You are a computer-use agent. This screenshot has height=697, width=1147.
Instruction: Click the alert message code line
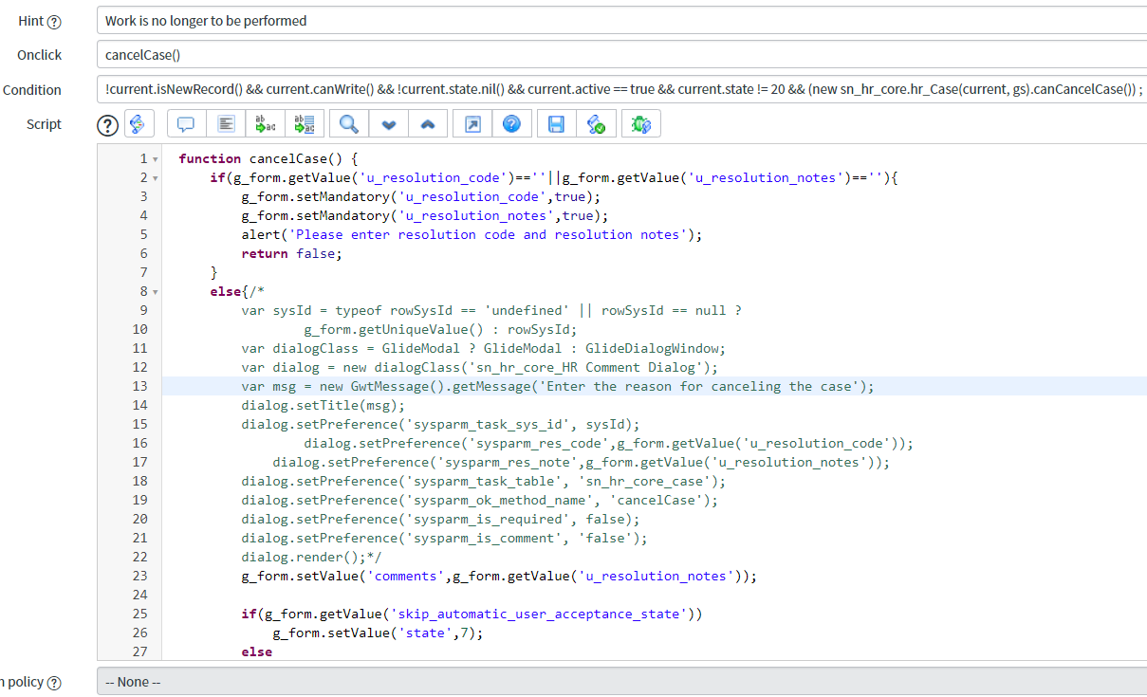472,234
